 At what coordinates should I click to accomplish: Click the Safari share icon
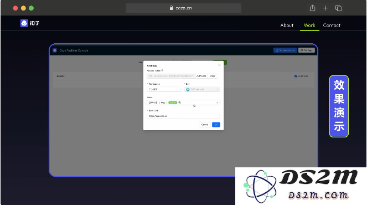[x=312, y=8]
